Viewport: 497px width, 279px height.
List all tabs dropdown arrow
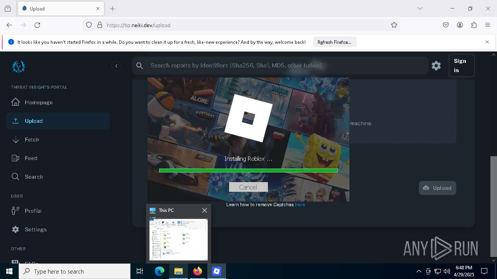[420, 9]
